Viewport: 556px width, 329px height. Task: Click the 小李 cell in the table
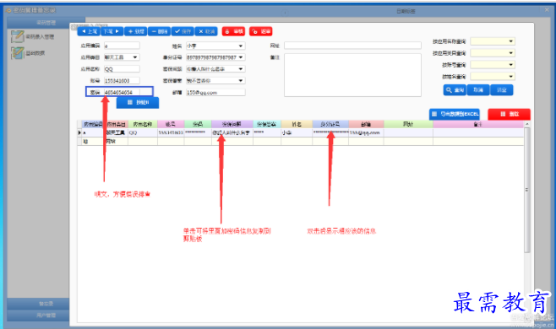coord(297,132)
